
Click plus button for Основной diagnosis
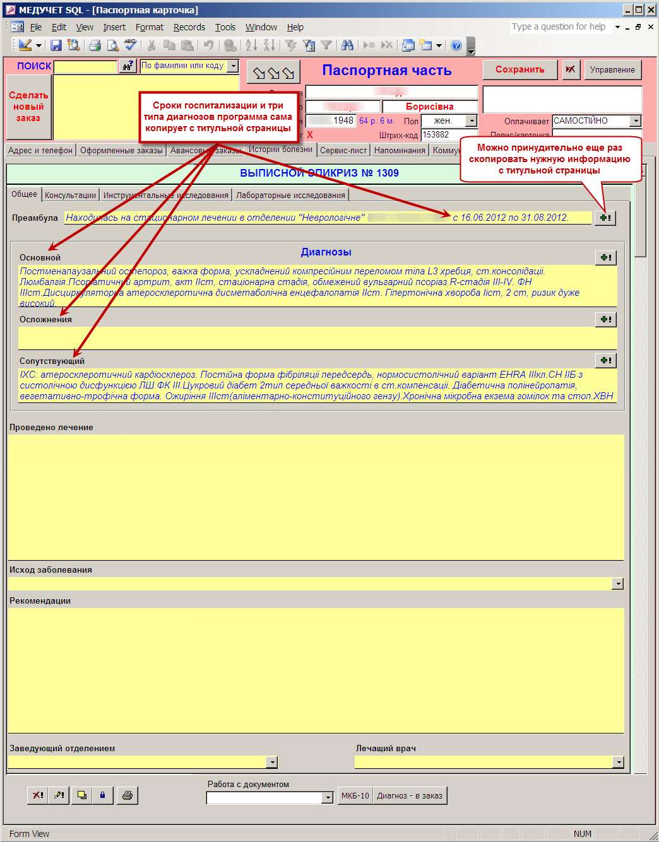(x=606, y=257)
